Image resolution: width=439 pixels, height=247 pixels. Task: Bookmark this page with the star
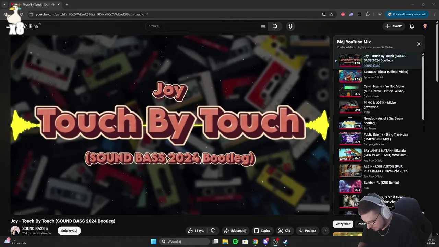[332, 14]
